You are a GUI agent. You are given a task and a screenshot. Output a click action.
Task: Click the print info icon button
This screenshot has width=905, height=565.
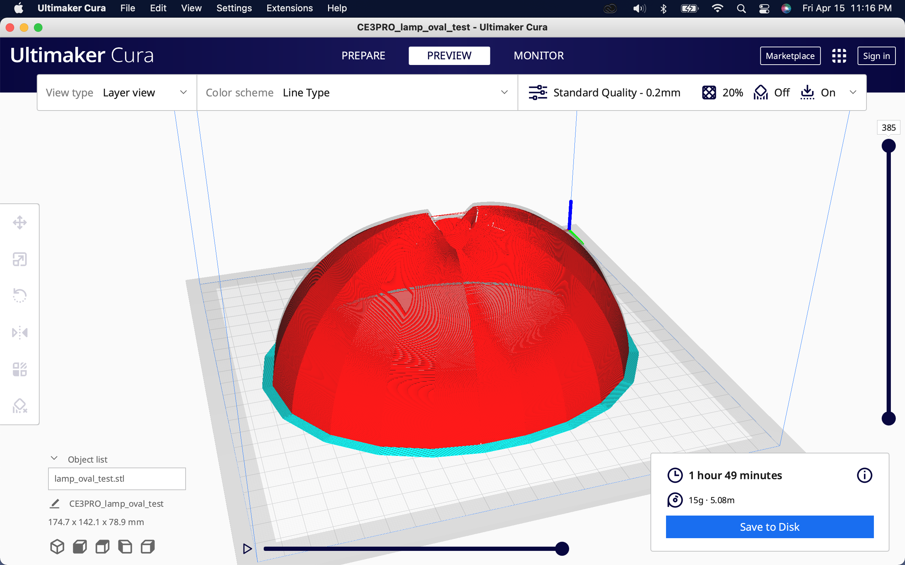pyautogui.click(x=864, y=475)
